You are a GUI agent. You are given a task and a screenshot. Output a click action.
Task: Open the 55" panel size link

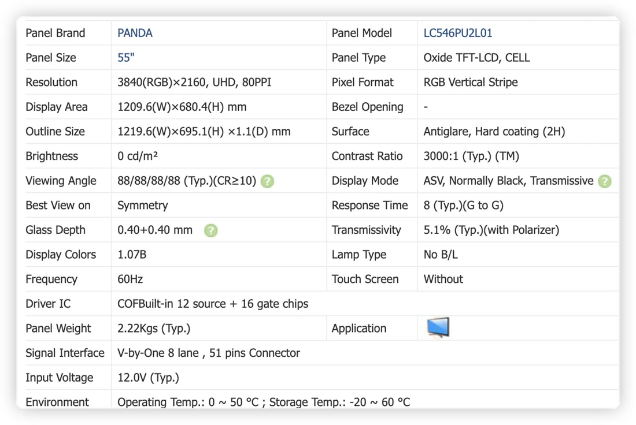point(125,58)
